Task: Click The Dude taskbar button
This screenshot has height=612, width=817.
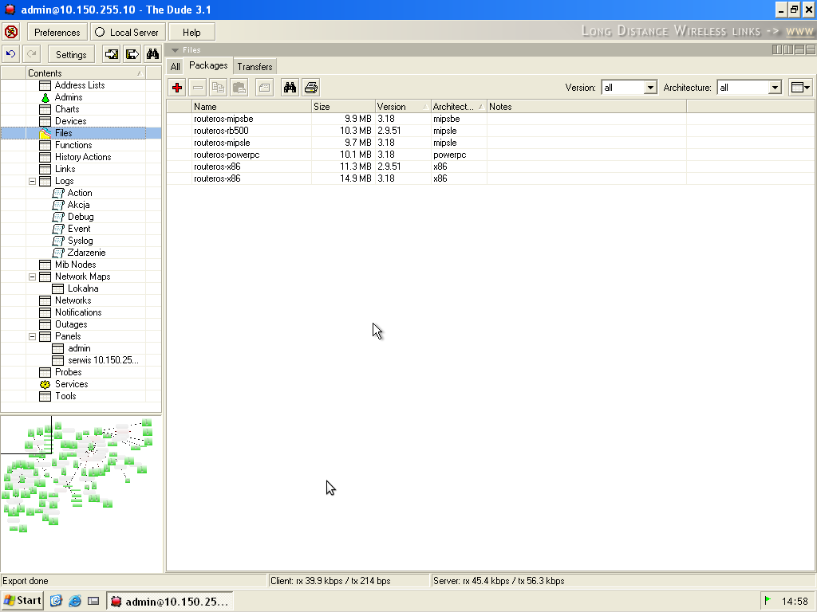Action: [170, 602]
